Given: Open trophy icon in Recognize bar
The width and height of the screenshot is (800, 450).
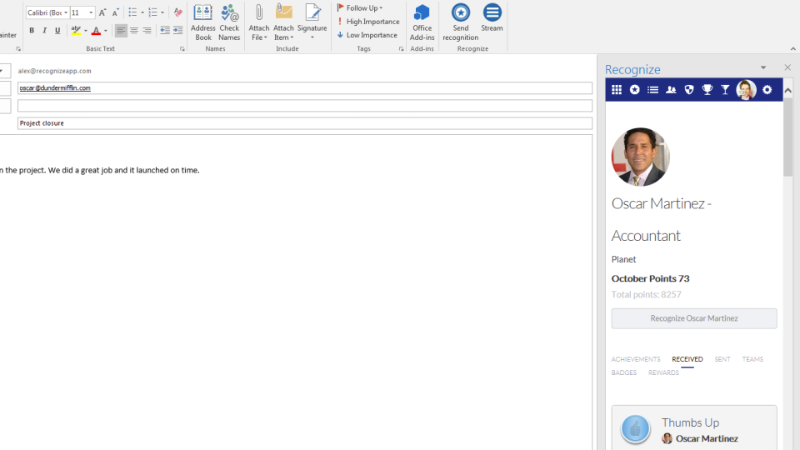Looking at the screenshot, I should tap(707, 90).
